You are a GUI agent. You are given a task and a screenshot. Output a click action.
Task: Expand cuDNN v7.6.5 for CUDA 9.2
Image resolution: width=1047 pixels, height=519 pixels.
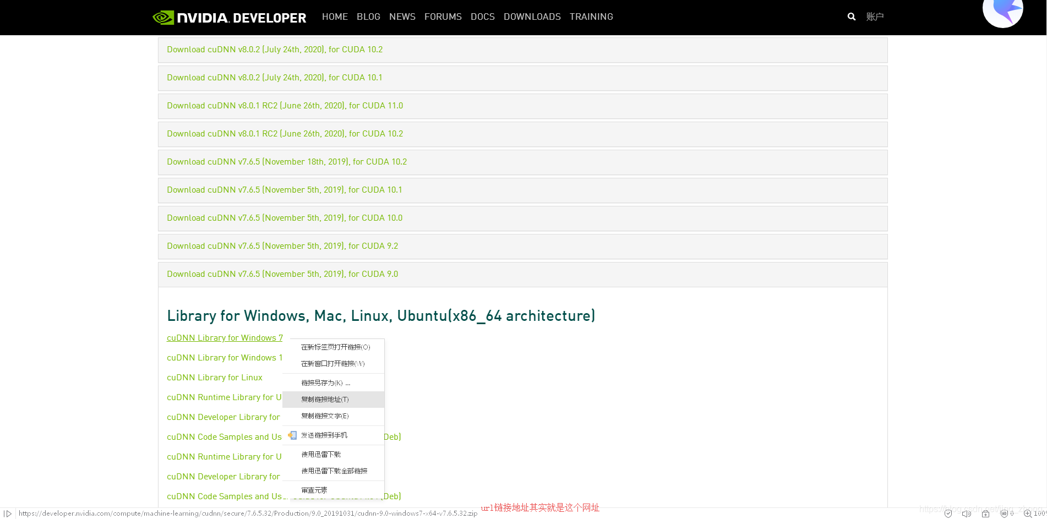(x=522, y=247)
